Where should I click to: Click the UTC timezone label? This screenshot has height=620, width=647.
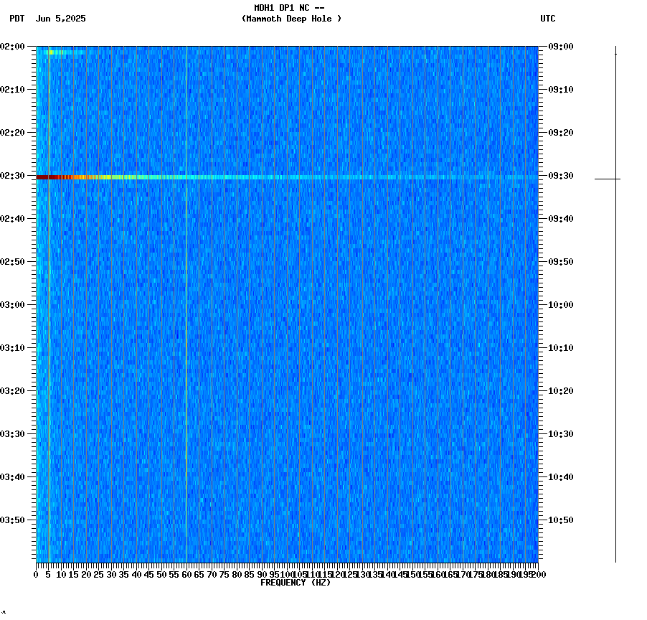[548, 19]
